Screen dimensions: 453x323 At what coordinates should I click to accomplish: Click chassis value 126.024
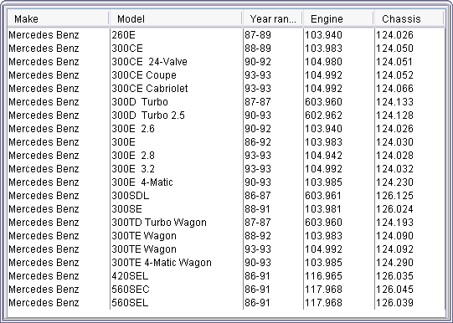pos(394,208)
